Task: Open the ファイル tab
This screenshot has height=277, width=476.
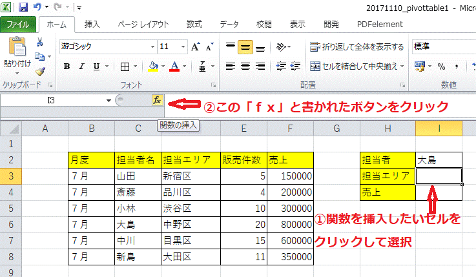Action: click(x=18, y=25)
